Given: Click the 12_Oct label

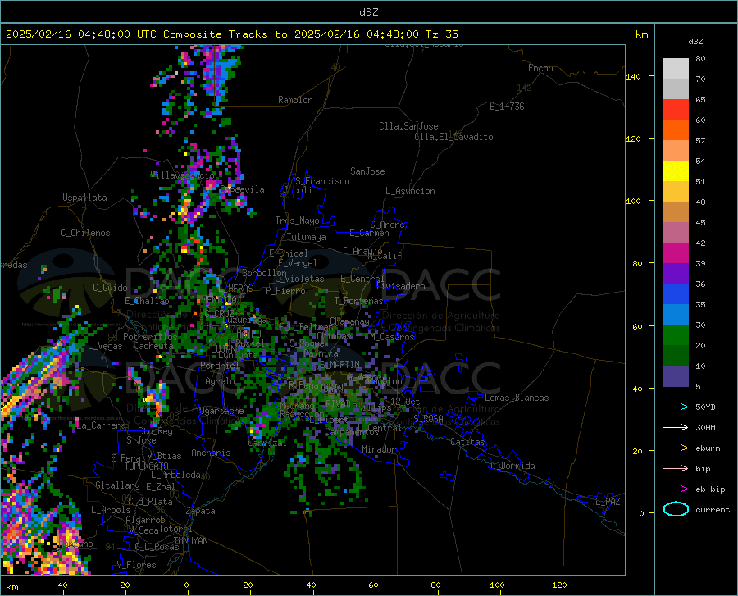Looking at the screenshot, I should (405, 401).
